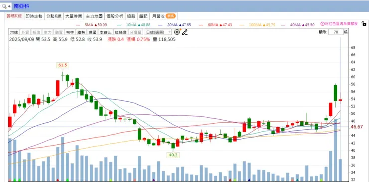This screenshot has height=182, width=369.
Task: Click the 收 53.9 closing price text
Action: [x=95, y=39]
